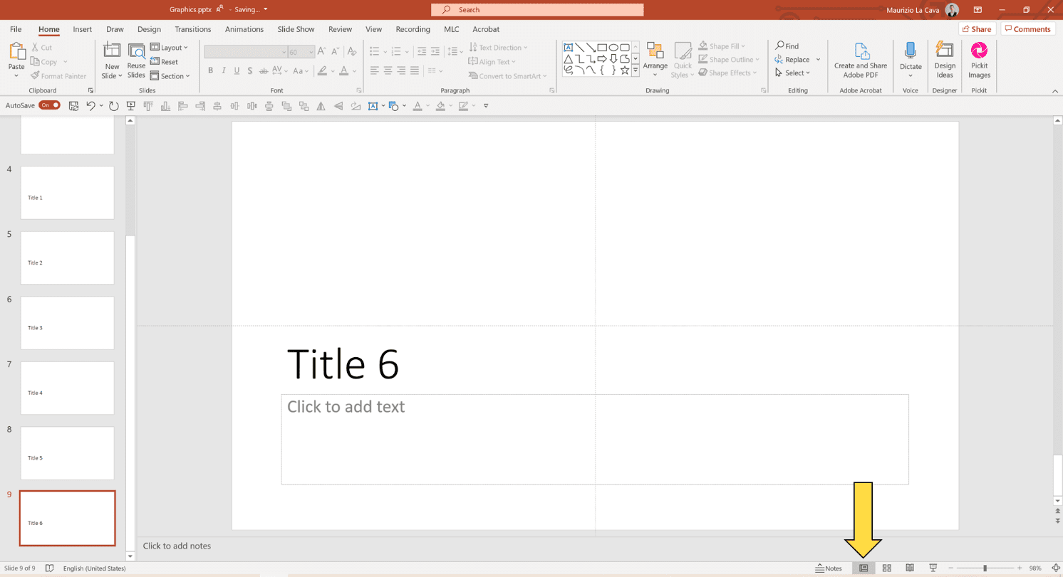This screenshot has height=577, width=1063.
Task: Click the Share button
Action: coord(976,29)
